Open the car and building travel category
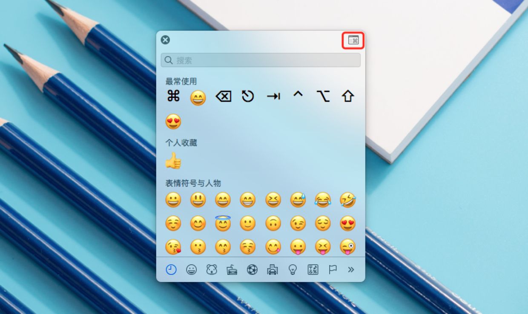 click(x=273, y=269)
